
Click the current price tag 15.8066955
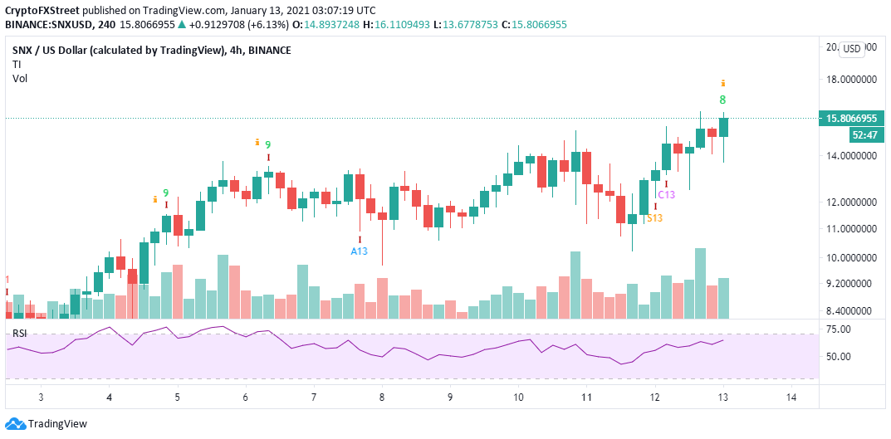[x=852, y=119]
